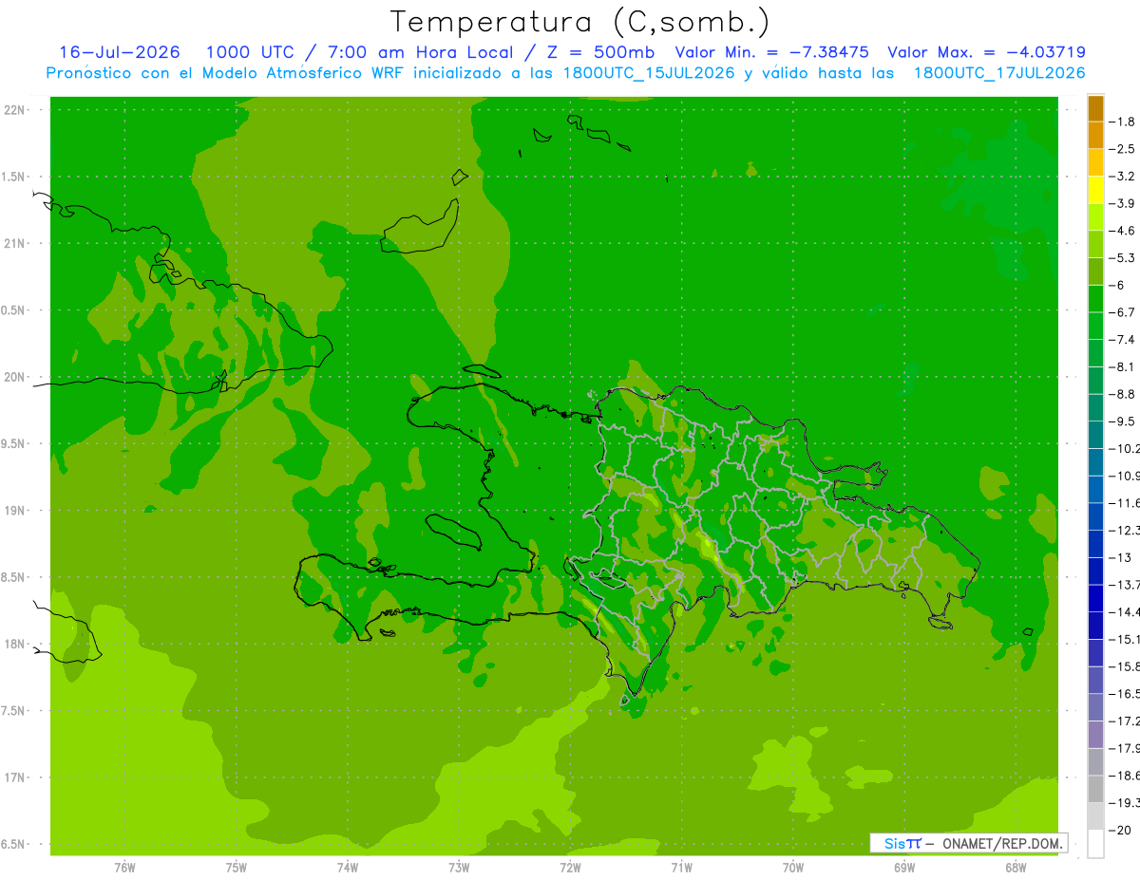Pick the white swatch below -20

click(1095, 844)
